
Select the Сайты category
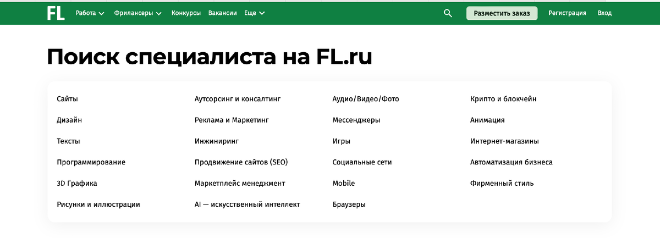point(67,99)
